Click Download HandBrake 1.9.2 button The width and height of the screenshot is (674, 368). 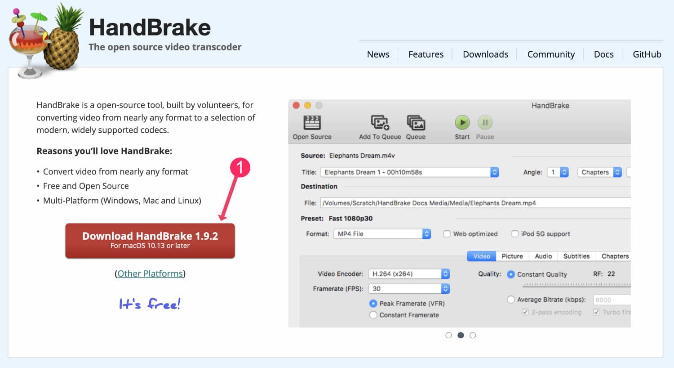[x=150, y=241]
